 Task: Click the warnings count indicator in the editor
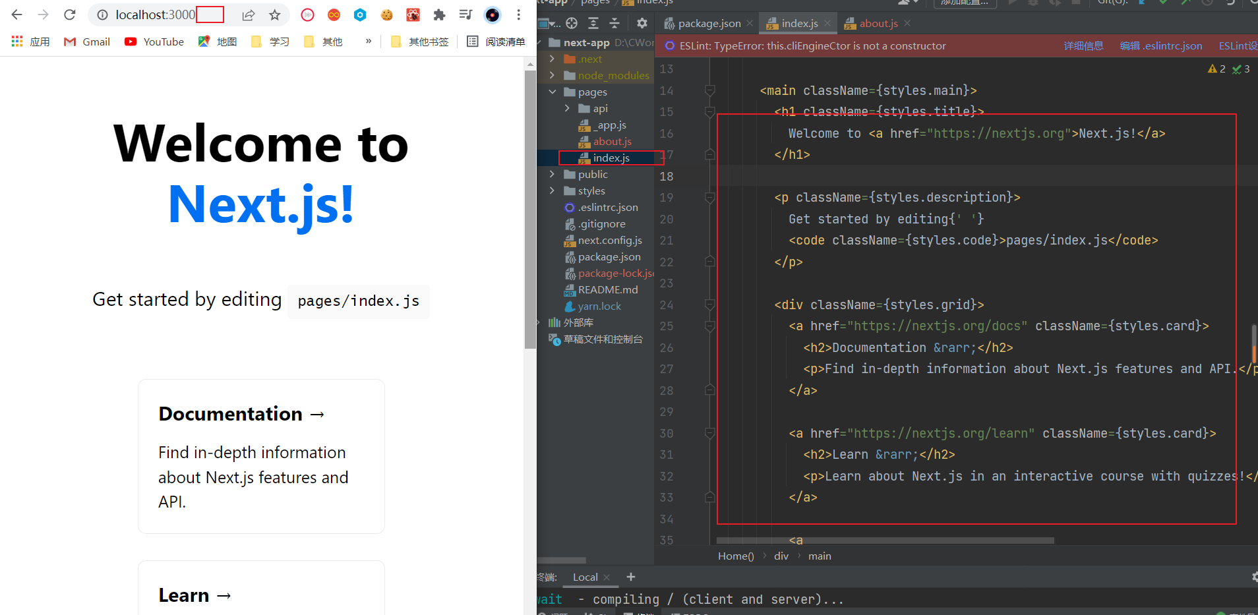pyautogui.click(x=1216, y=69)
